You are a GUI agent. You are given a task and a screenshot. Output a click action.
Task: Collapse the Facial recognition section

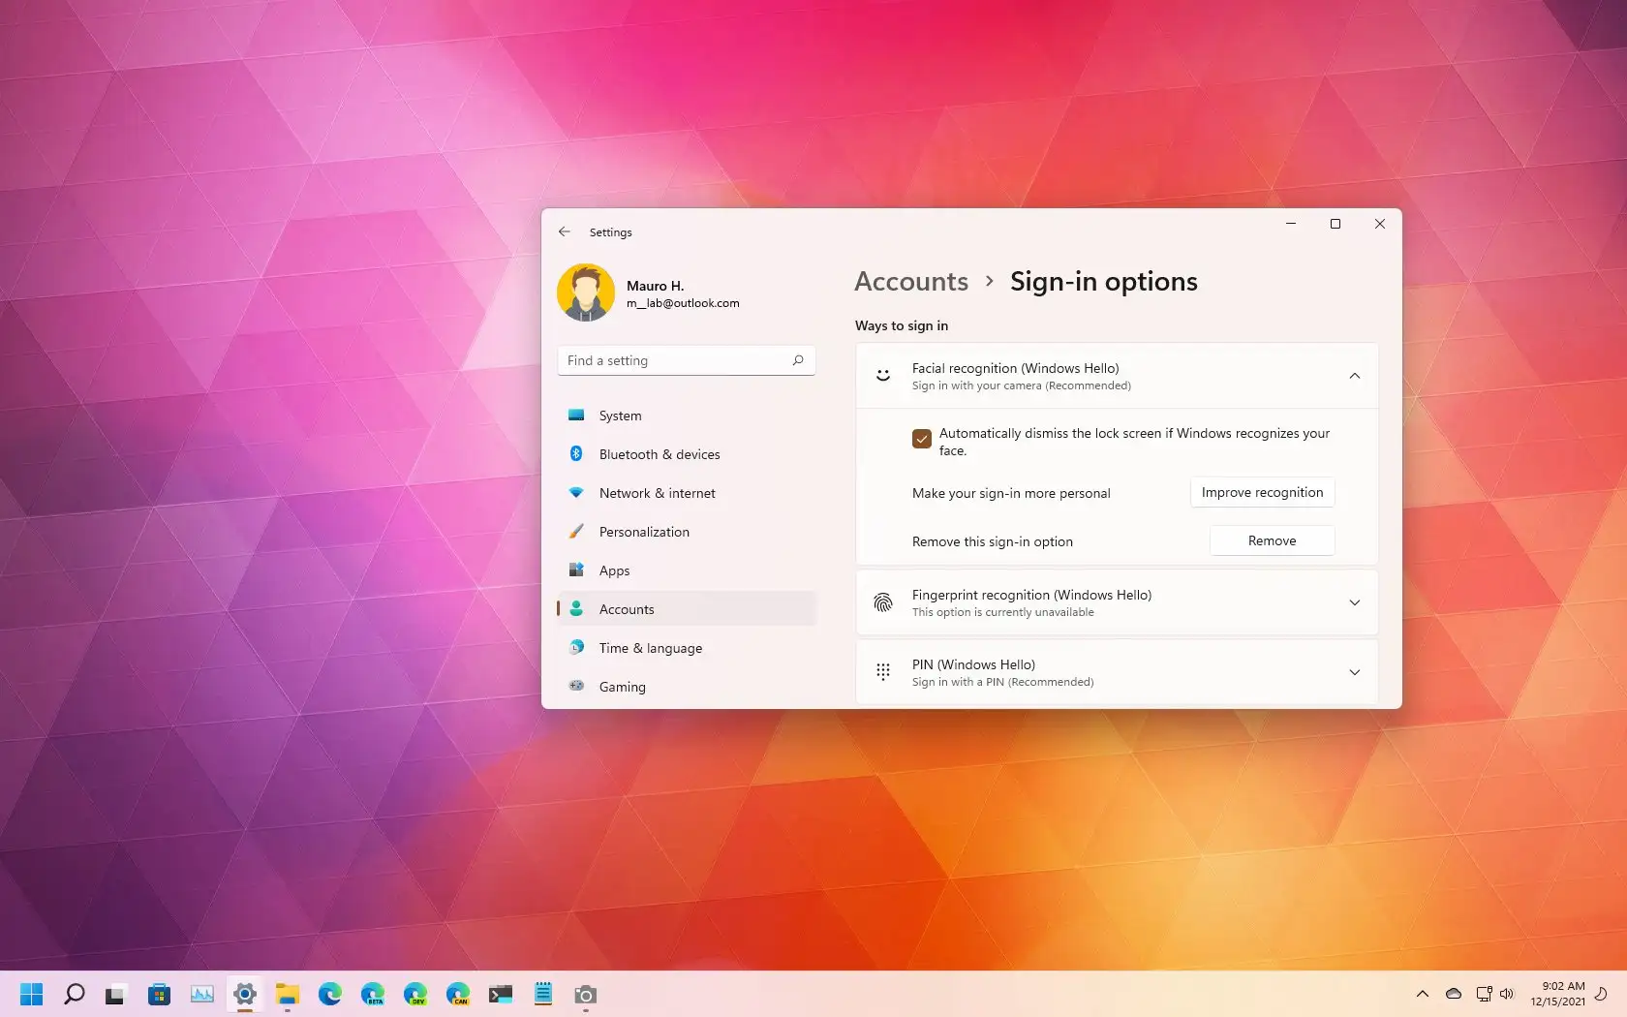click(1354, 376)
